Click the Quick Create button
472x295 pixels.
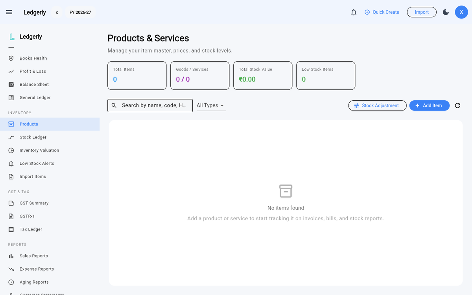pyautogui.click(x=382, y=12)
